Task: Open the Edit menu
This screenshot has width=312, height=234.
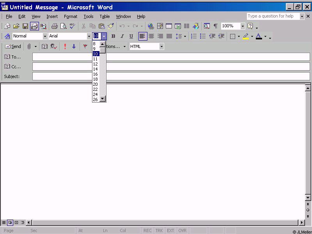Action: pyautogui.click(x=22, y=16)
